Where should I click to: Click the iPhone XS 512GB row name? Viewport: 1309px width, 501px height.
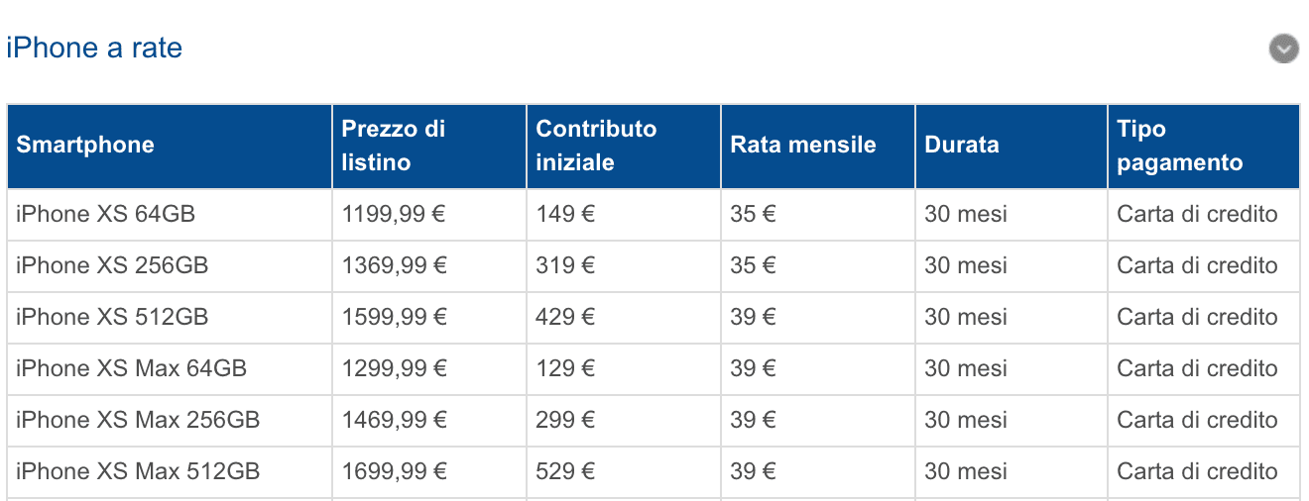[112, 317]
